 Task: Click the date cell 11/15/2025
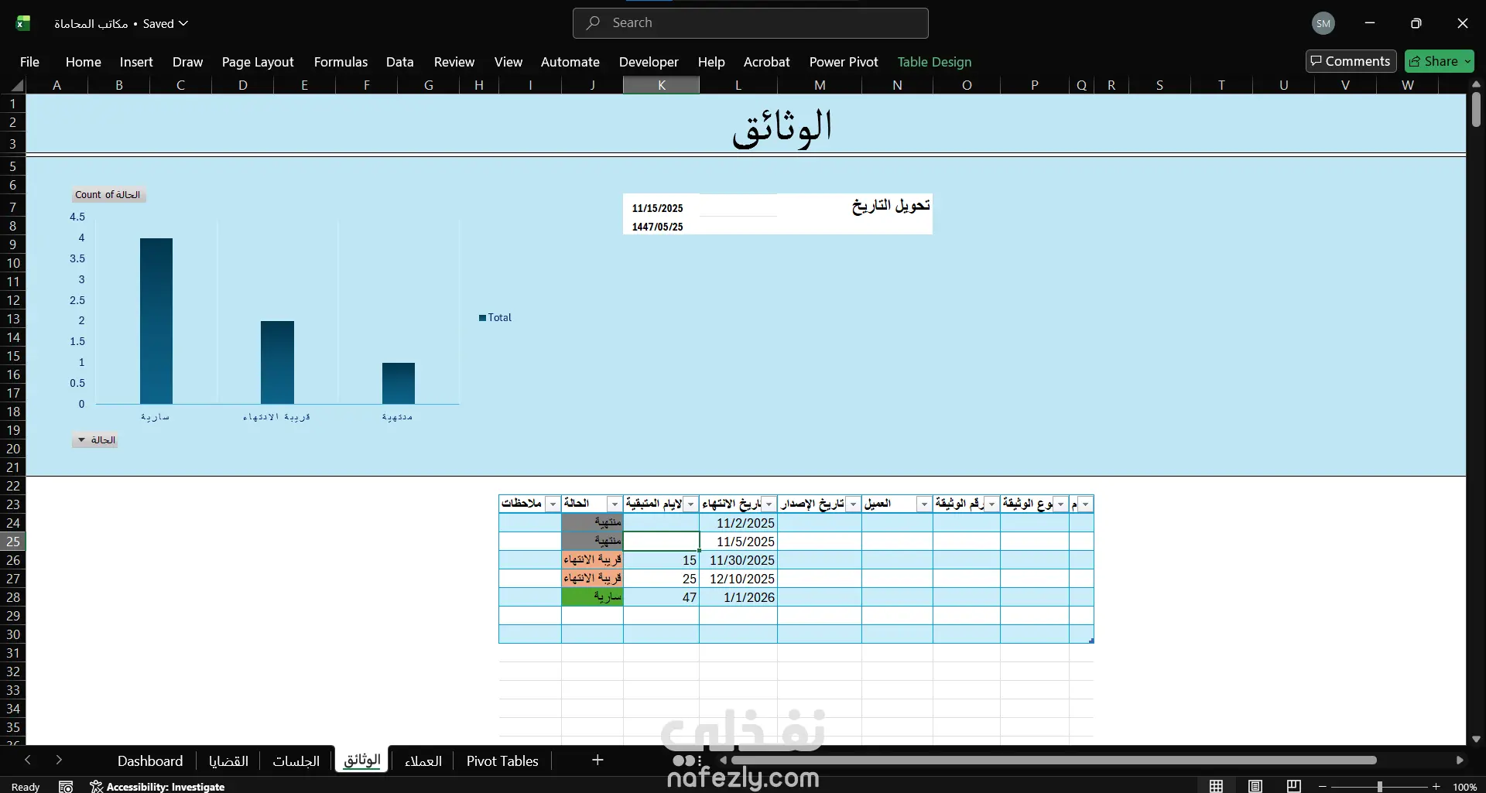(658, 208)
